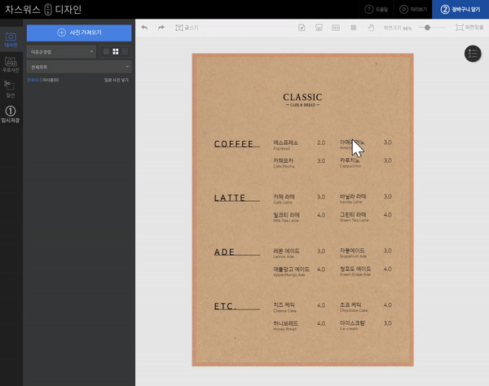Screen dimensions: 489x386
Task: Click the 화면맞춤 fit screen button
Action: [x=469, y=28]
